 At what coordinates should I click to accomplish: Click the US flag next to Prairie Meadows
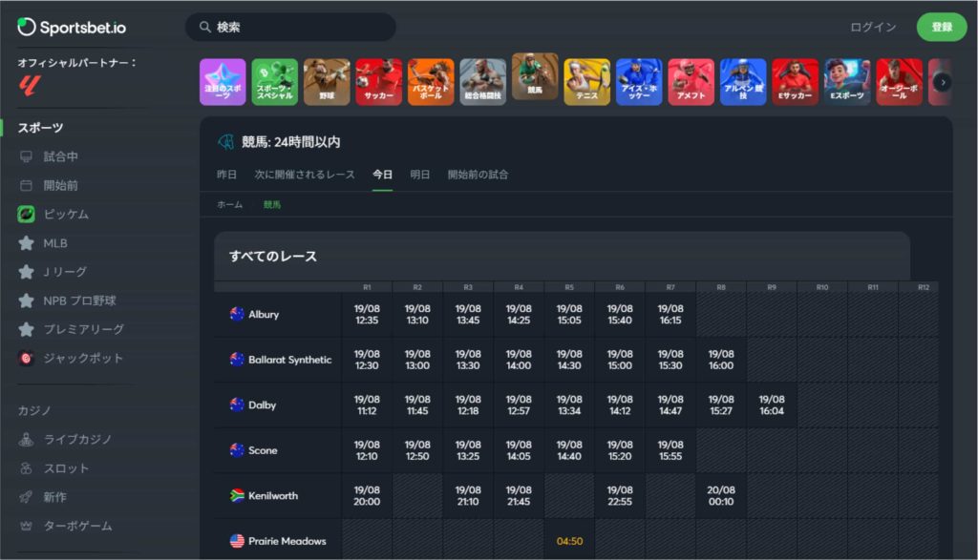coord(237,541)
